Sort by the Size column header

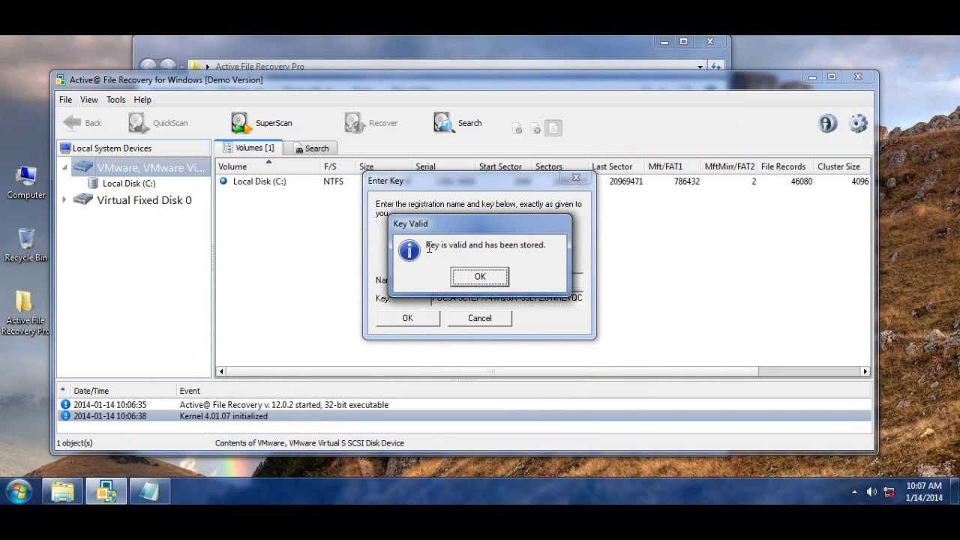(366, 166)
